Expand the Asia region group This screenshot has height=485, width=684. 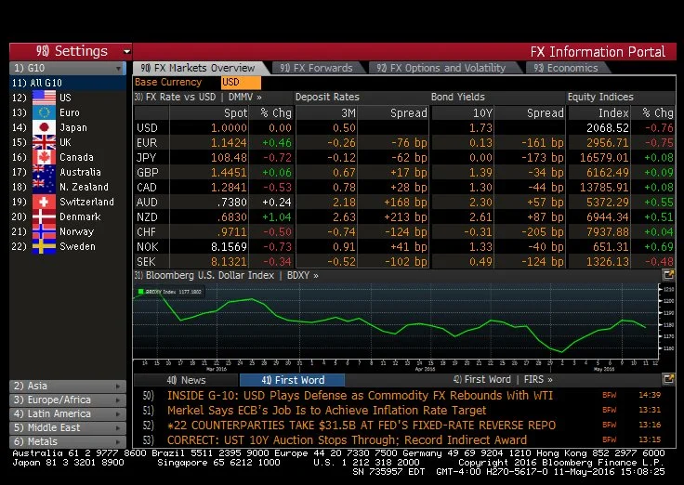tap(68, 386)
